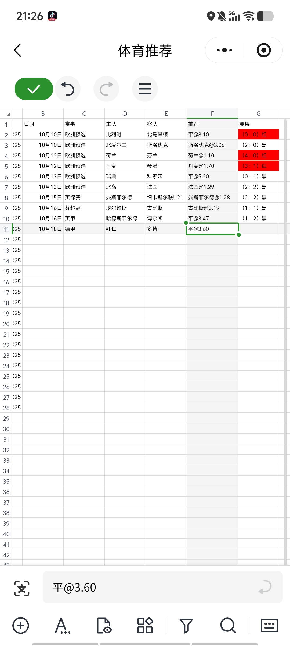This screenshot has height=646, width=290.
Task: Tap the battery status icon
Action: (x=265, y=16)
